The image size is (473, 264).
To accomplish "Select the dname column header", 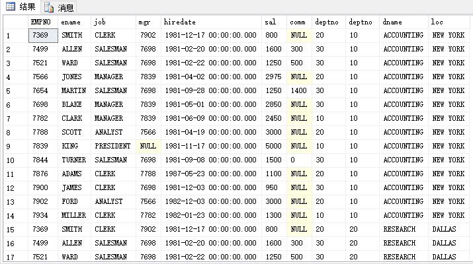I will (x=404, y=22).
